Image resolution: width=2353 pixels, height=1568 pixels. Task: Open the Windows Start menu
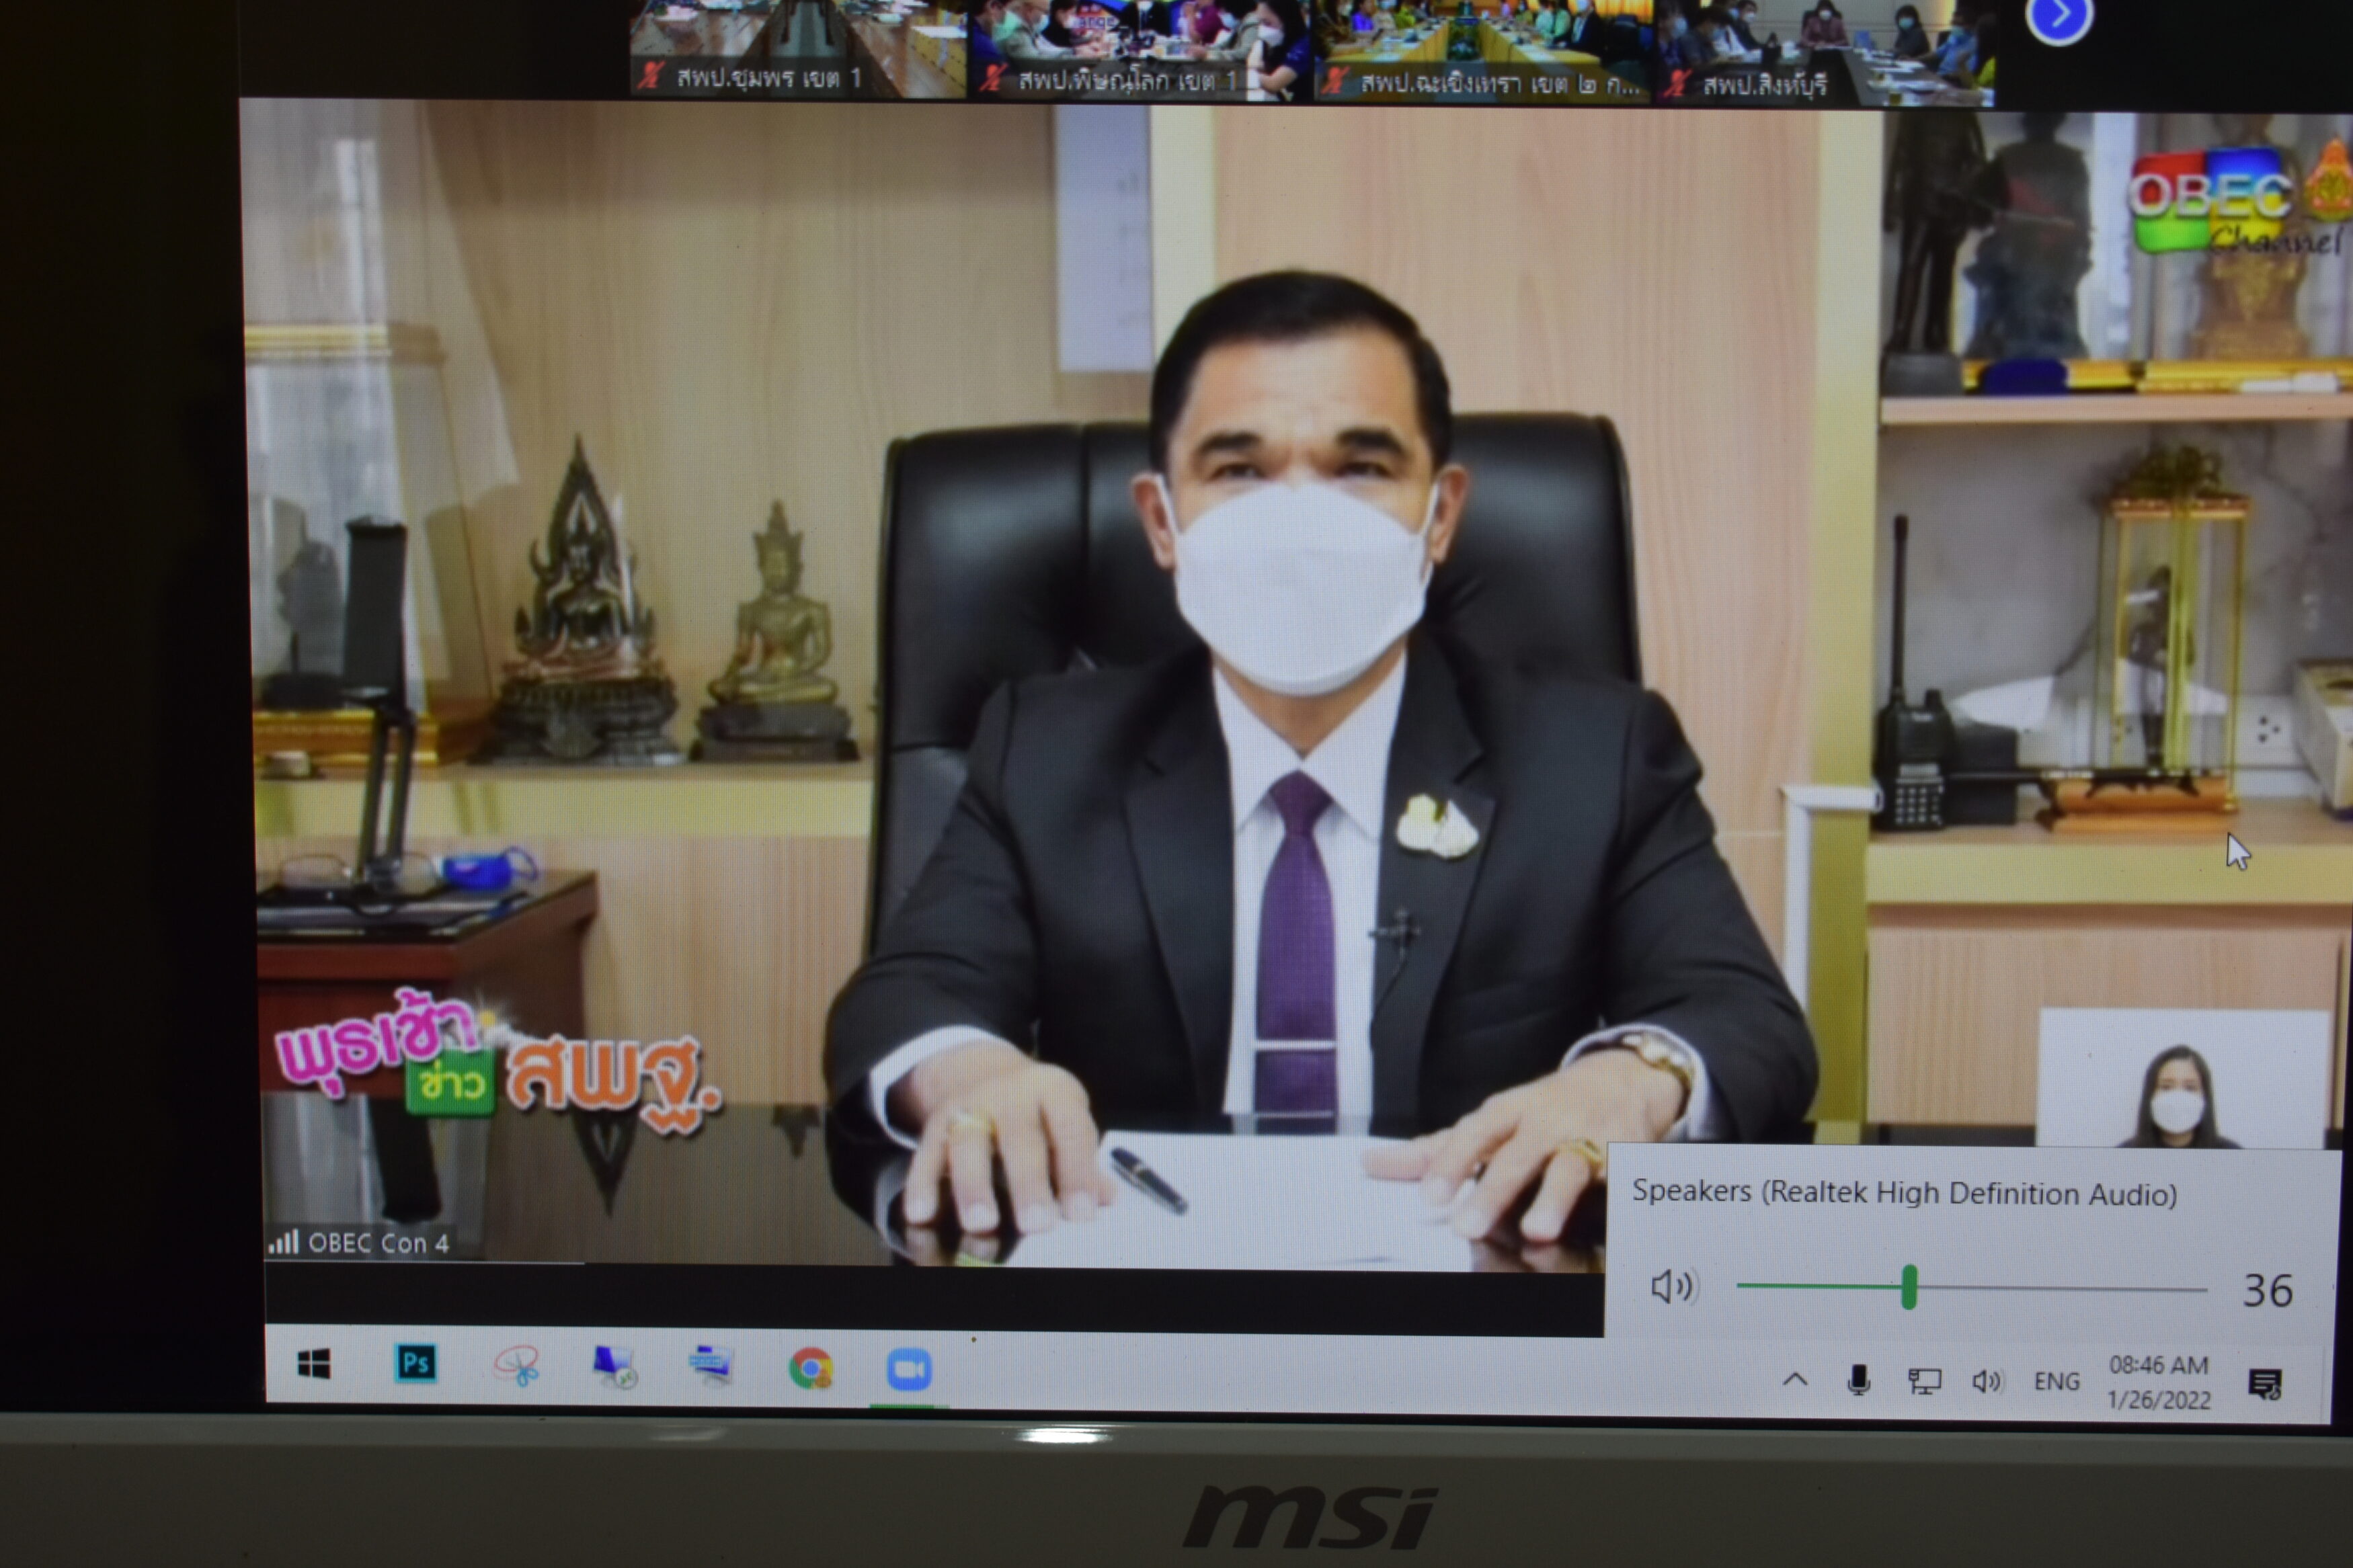pos(314,1364)
